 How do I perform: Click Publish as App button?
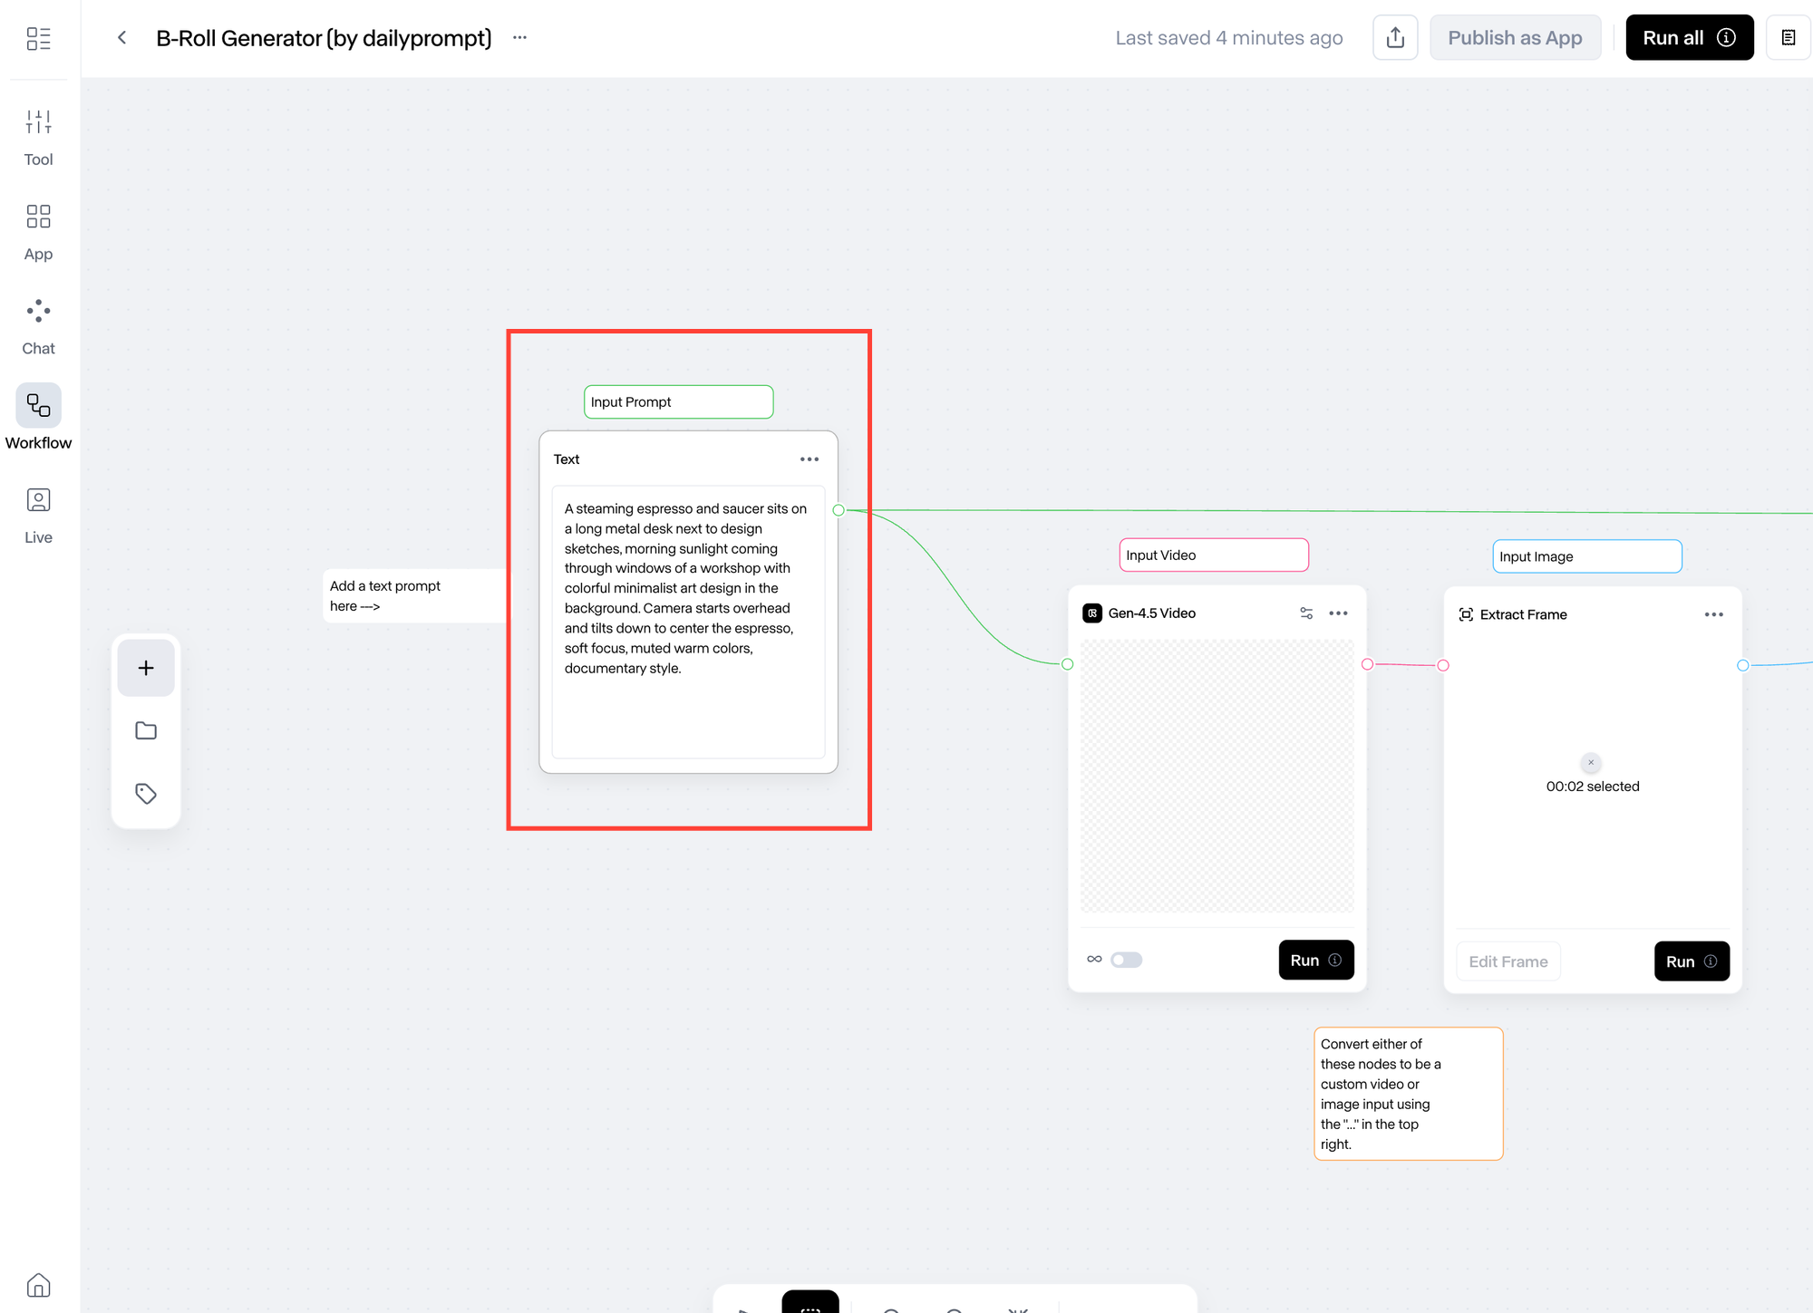click(x=1515, y=38)
